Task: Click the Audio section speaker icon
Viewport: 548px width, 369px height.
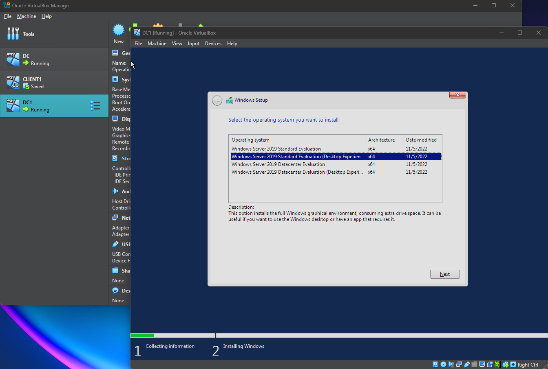Action: 115,191
